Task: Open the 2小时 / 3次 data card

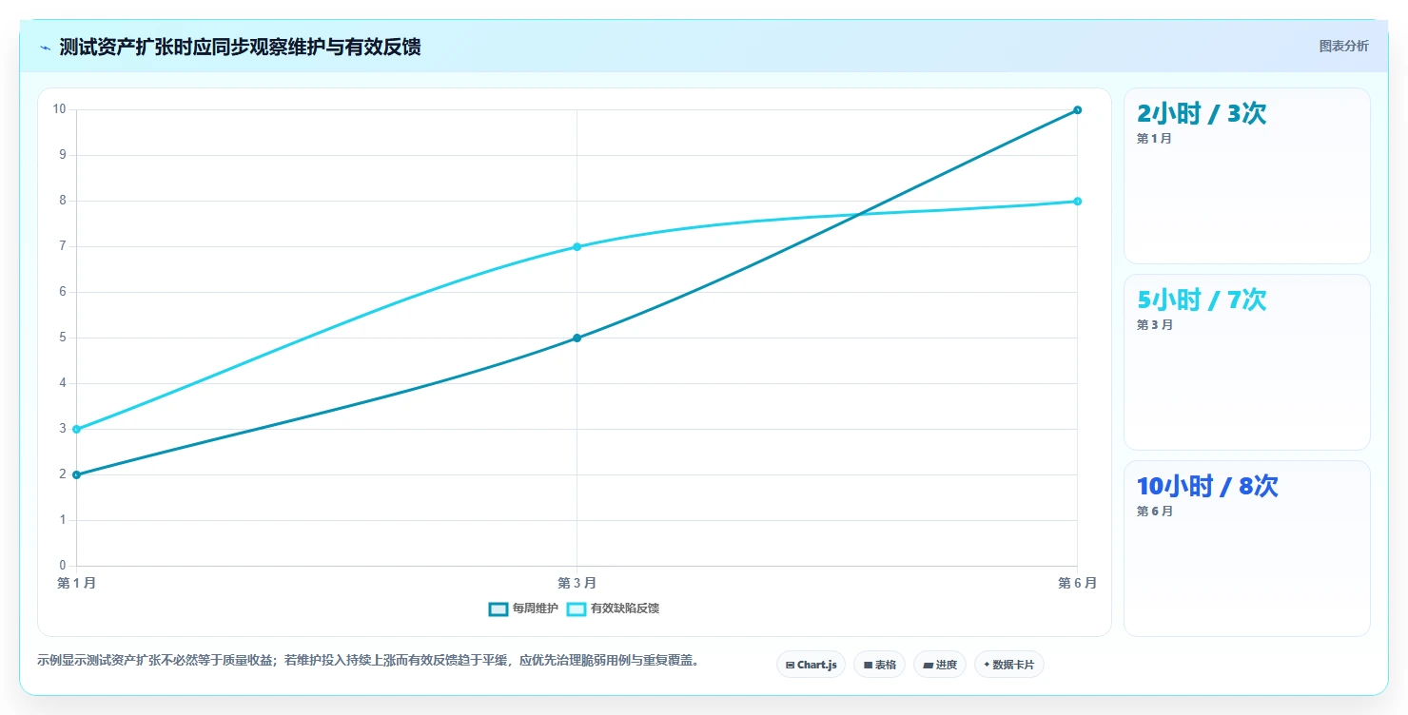Action: (1246, 176)
